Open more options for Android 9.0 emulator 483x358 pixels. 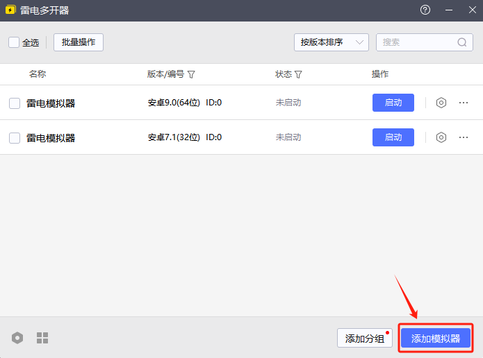pos(464,103)
